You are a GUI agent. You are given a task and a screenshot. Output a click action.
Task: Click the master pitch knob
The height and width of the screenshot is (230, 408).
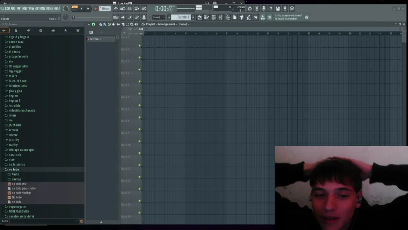point(65,17)
